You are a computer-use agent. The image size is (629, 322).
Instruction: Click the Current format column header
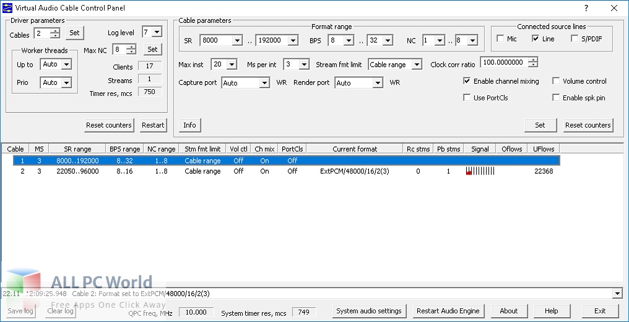click(x=355, y=149)
